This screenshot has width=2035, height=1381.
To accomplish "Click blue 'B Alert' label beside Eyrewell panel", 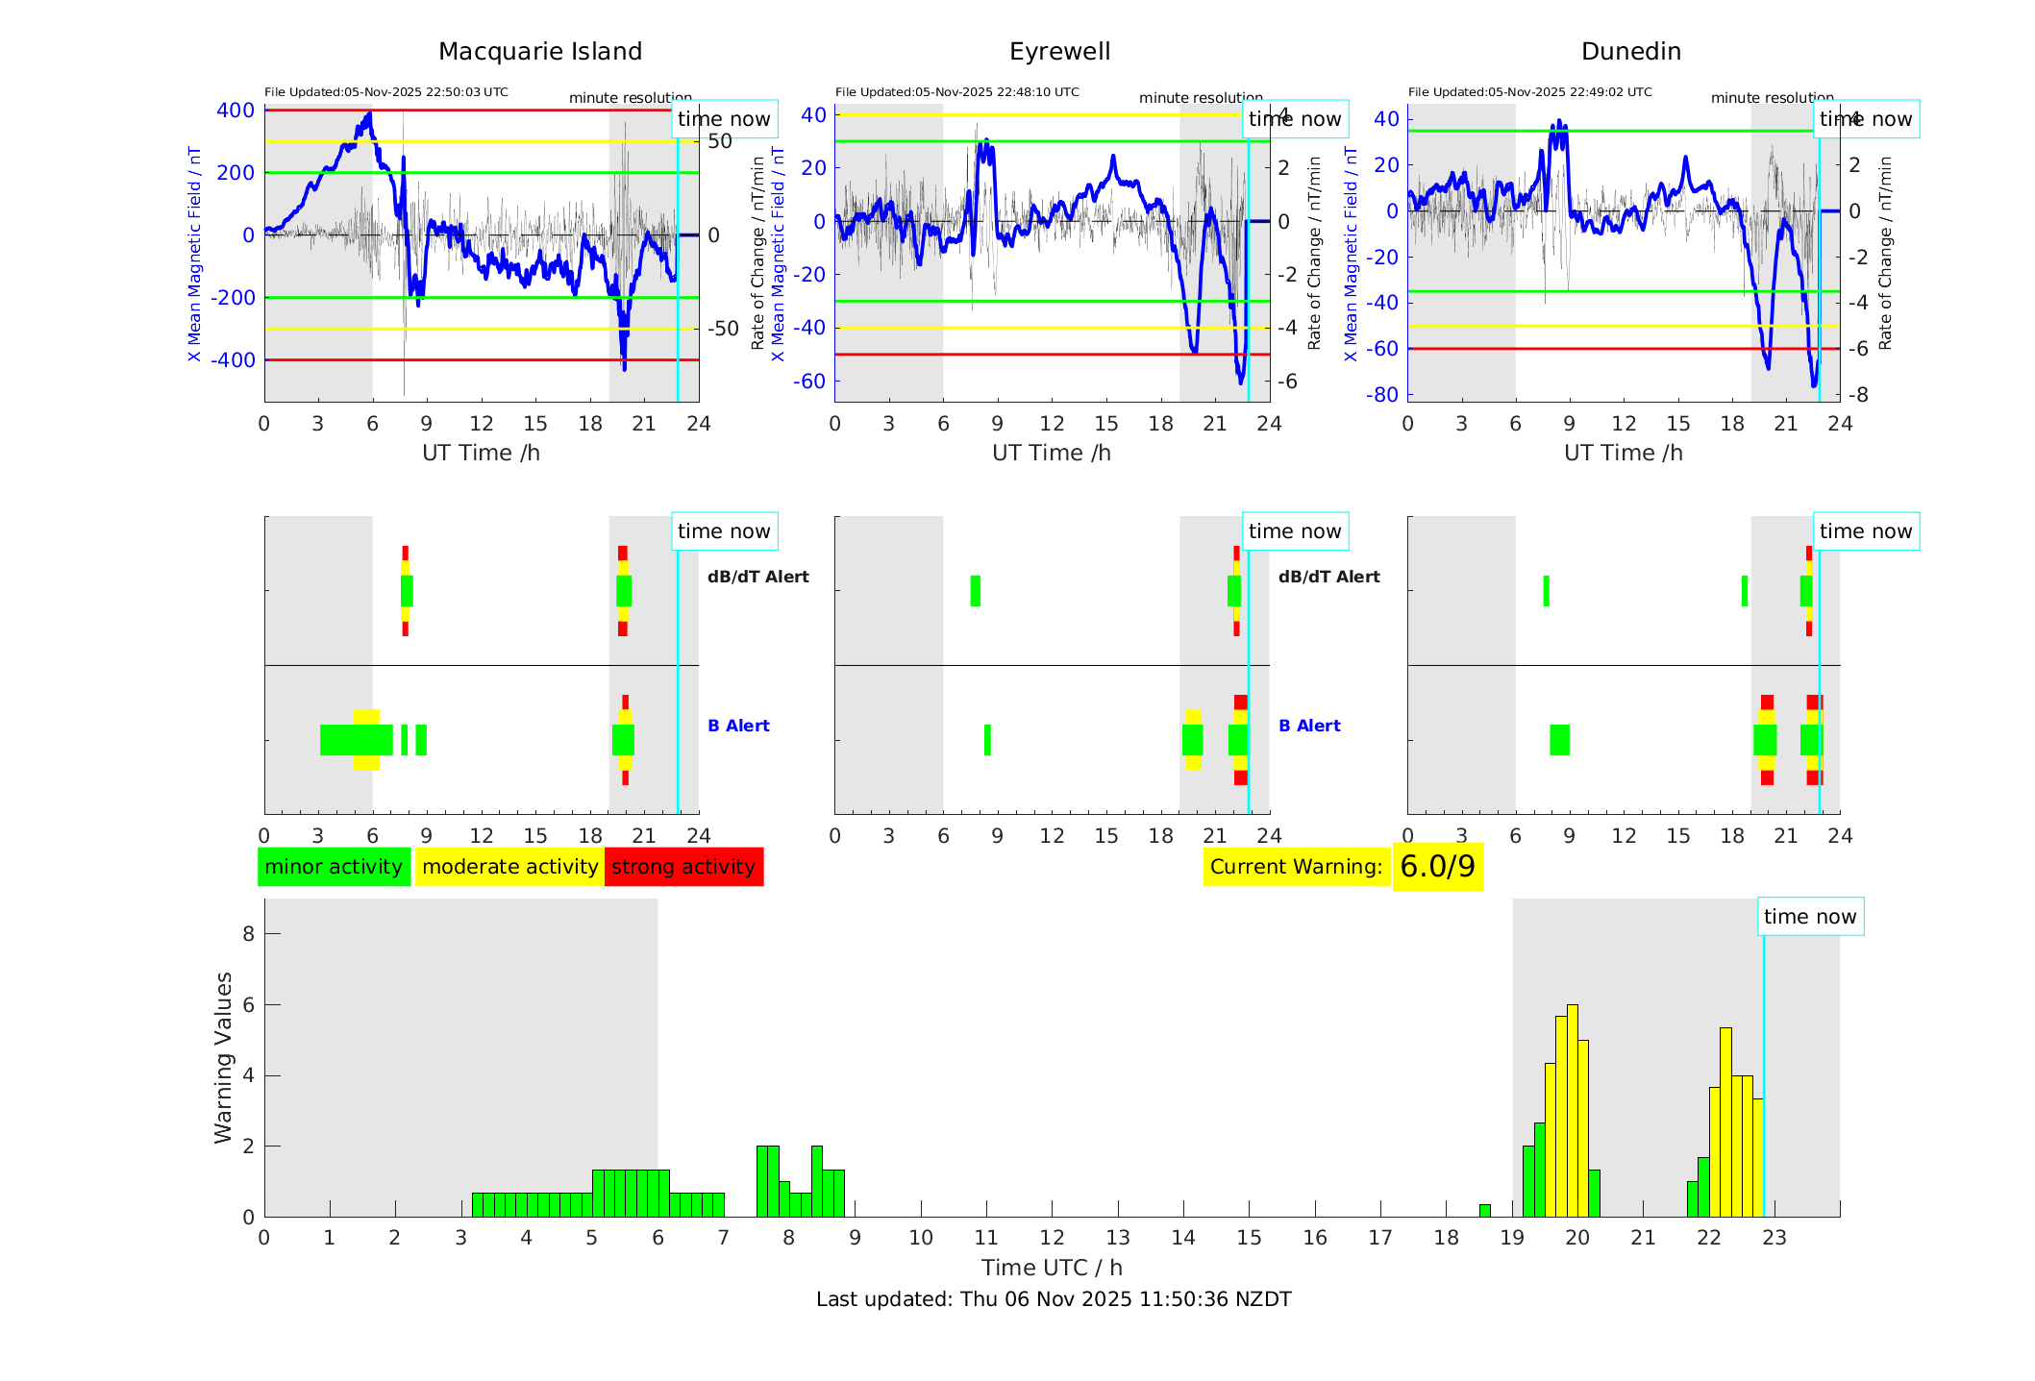I will [1309, 726].
